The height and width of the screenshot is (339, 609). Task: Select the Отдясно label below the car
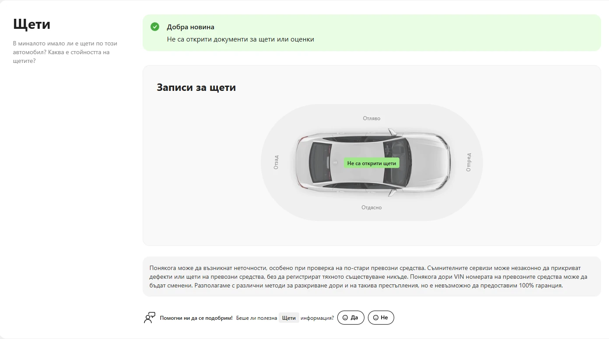tap(371, 208)
